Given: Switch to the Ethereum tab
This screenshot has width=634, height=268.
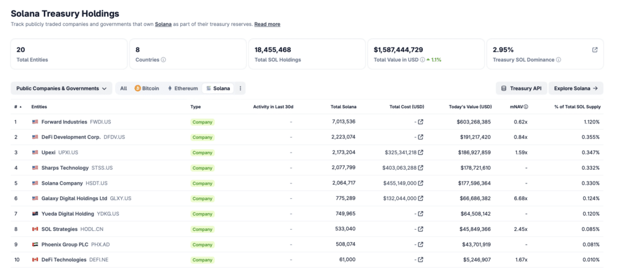Looking at the screenshot, I should coord(183,88).
